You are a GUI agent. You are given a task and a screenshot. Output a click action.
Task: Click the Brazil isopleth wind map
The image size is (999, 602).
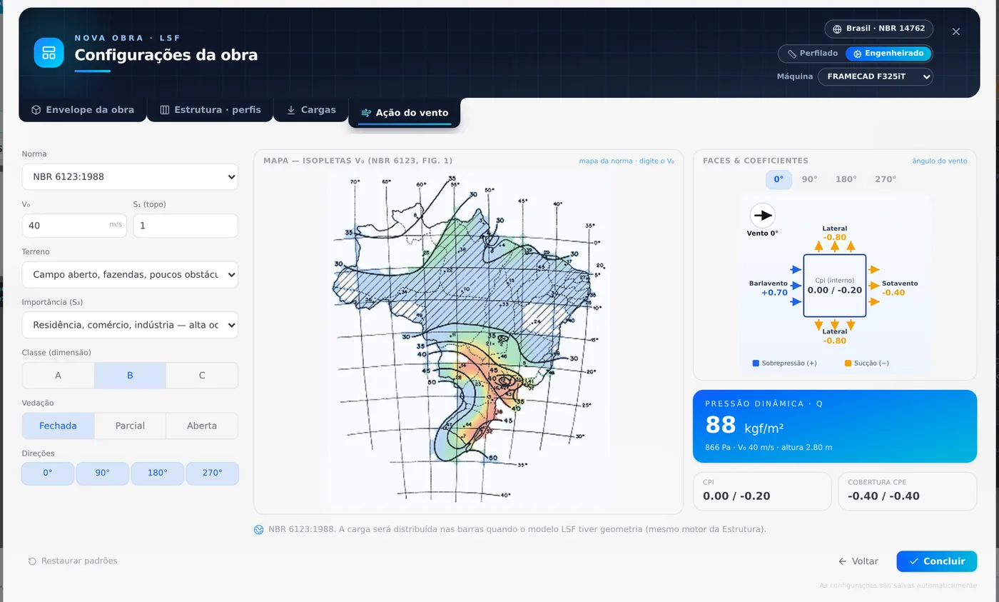[469, 338]
